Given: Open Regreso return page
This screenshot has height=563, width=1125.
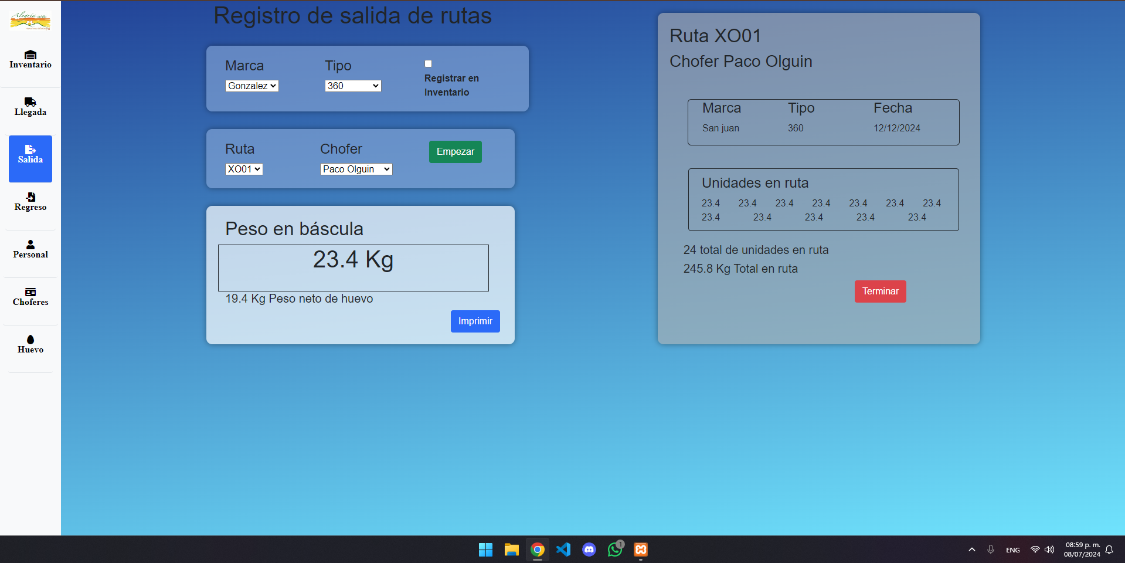Looking at the screenshot, I should pyautogui.click(x=30, y=202).
